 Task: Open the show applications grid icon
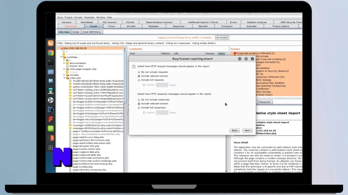(51, 148)
